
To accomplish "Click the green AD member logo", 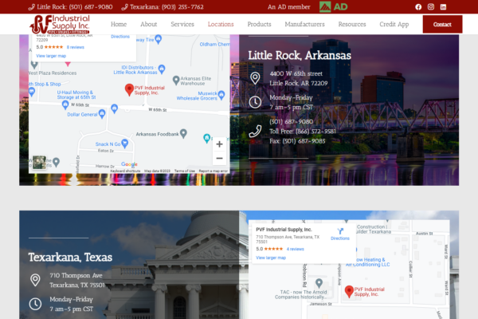I will (334, 6).
